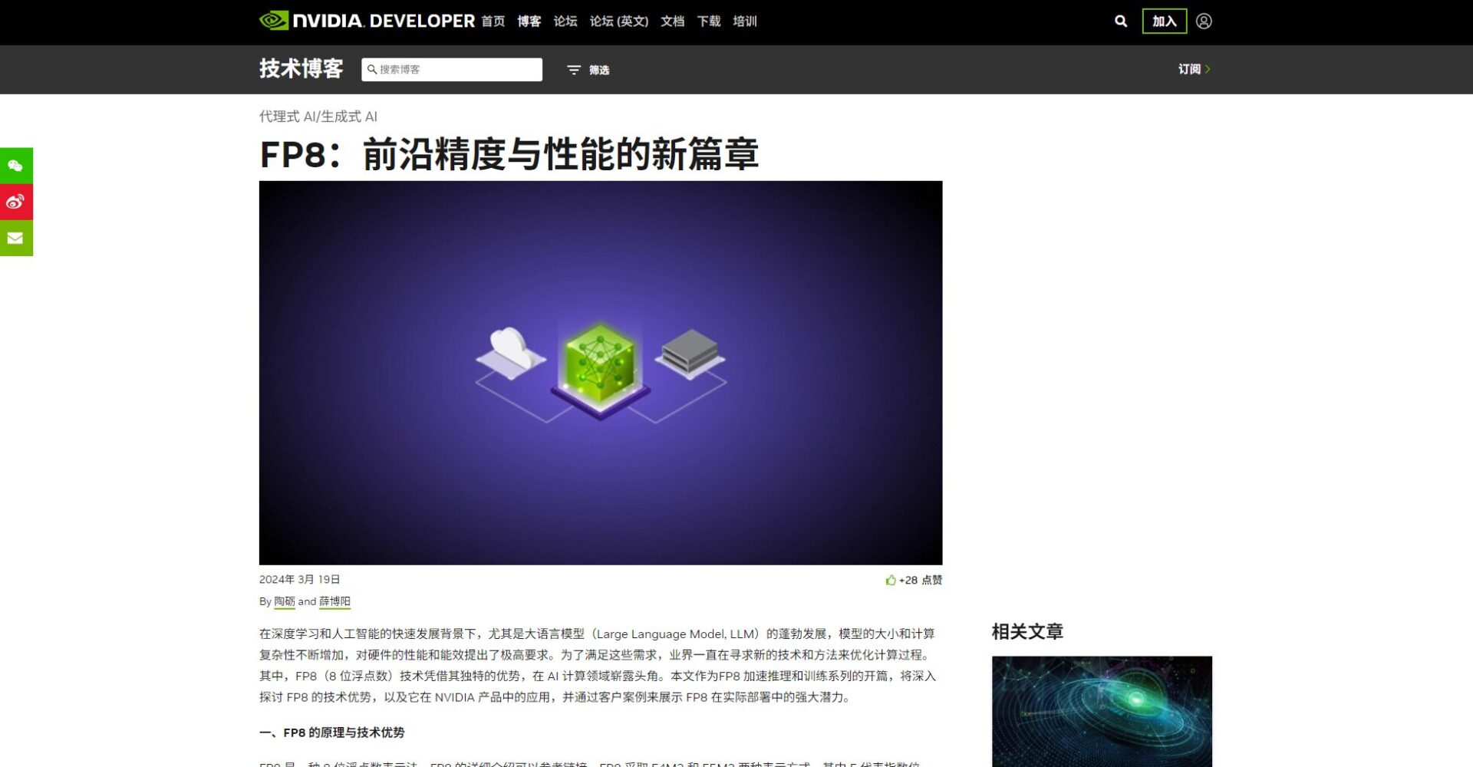Select the 博客 navigation item
Screen dimensions: 1473x767
coord(529,21)
